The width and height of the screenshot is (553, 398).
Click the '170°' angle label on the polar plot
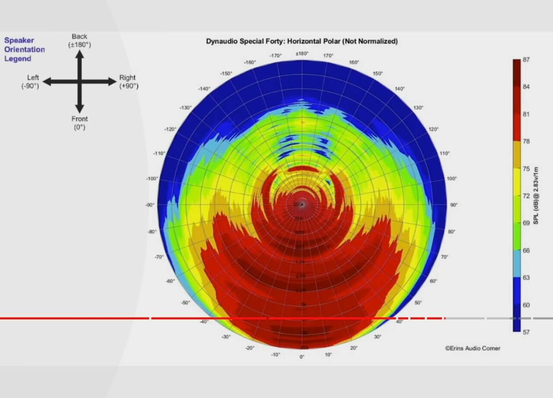[x=328, y=56]
